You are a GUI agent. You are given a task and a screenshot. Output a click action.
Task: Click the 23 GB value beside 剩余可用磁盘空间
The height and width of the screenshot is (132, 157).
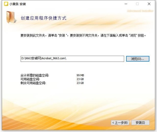(x=80, y=83)
